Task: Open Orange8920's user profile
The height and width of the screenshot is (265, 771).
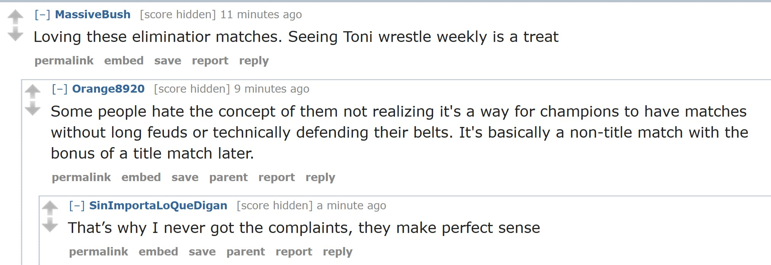Action: tap(108, 89)
